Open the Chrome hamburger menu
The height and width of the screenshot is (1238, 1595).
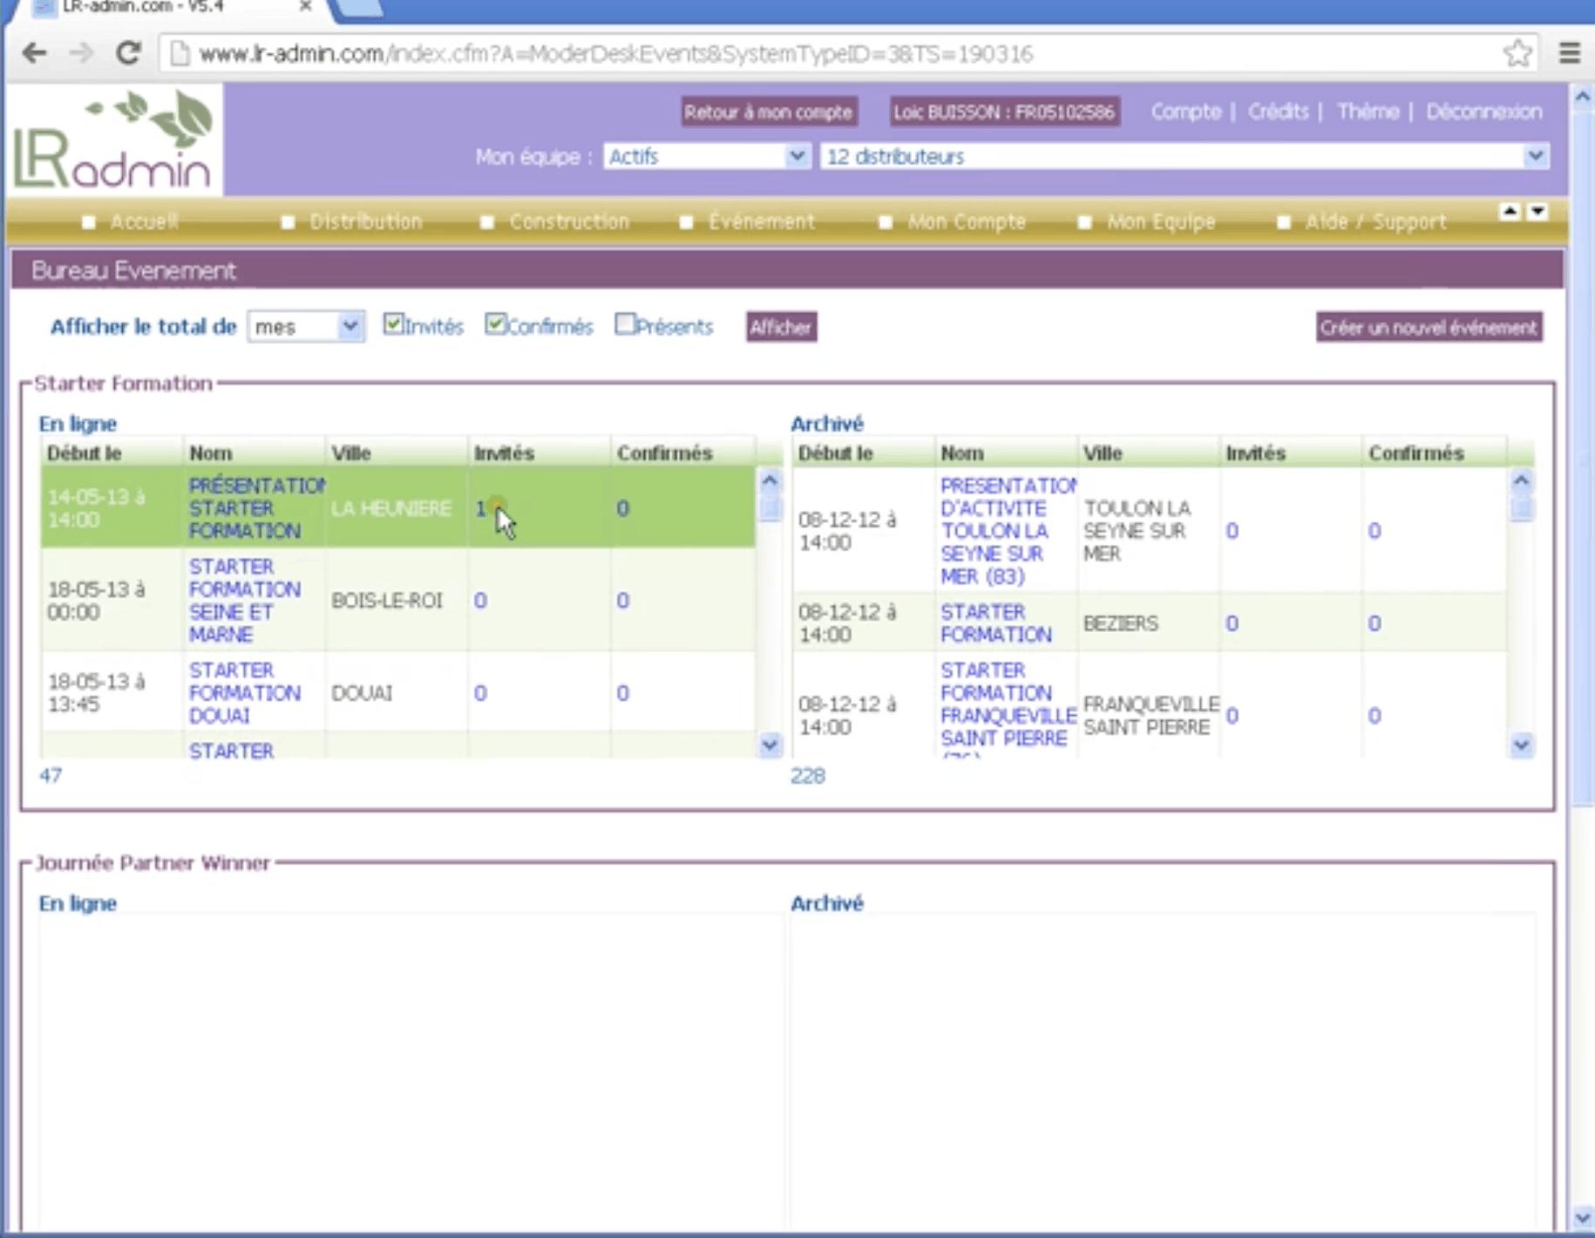pyautogui.click(x=1569, y=53)
